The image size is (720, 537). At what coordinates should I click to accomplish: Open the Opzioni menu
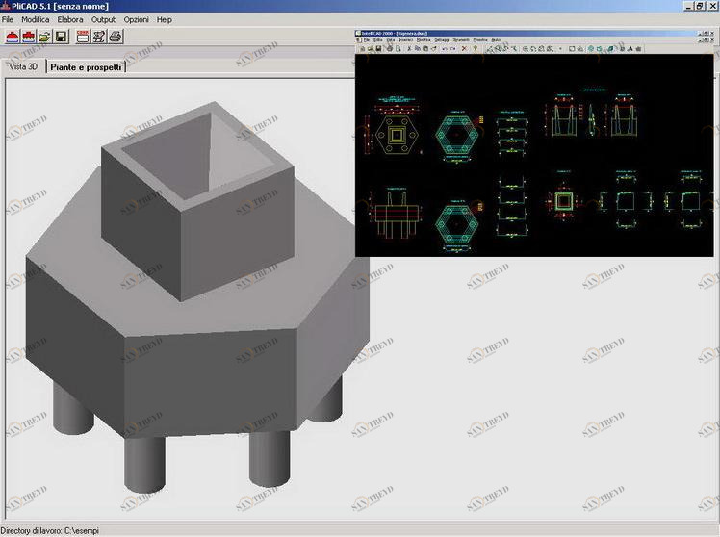tap(136, 19)
